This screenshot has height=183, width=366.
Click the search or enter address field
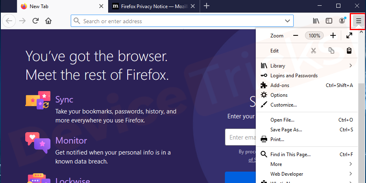click(x=182, y=21)
